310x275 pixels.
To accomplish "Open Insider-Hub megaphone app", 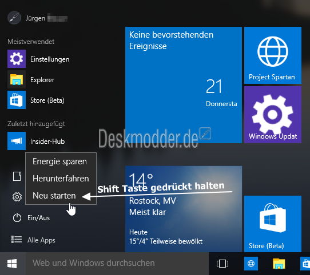I will (17, 141).
